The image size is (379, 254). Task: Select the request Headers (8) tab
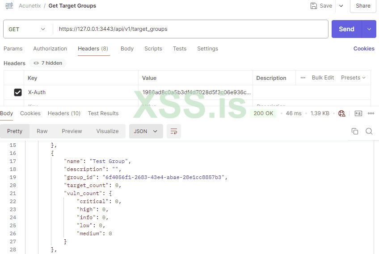(x=93, y=49)
